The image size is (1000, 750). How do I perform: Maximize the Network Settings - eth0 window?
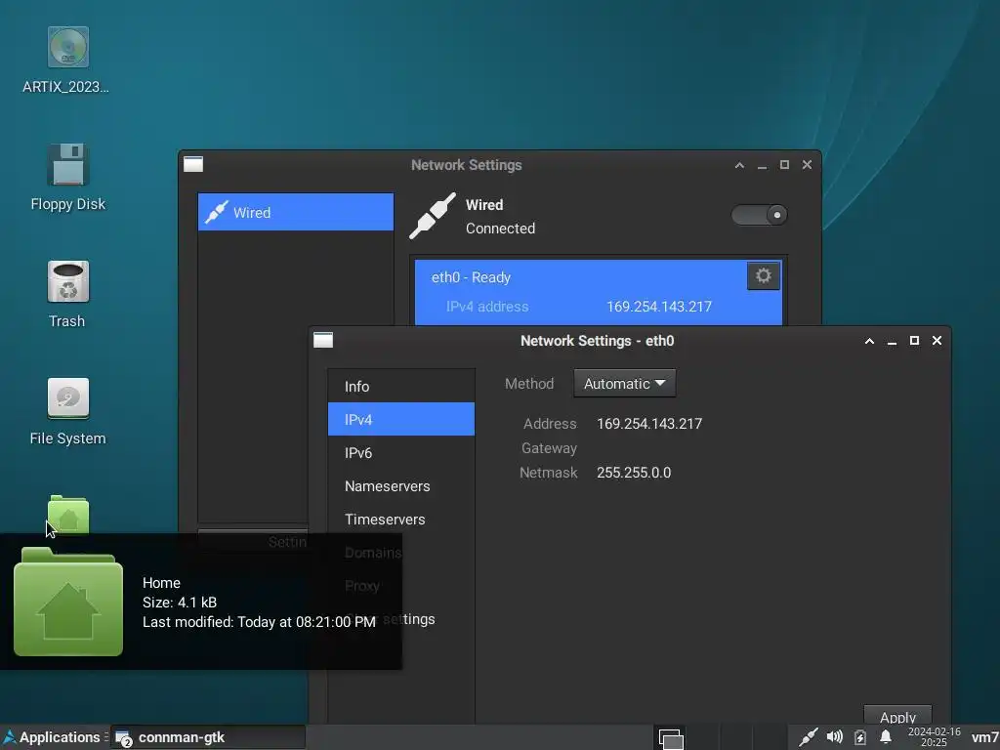pyautogui.click(x=914, y=341)
